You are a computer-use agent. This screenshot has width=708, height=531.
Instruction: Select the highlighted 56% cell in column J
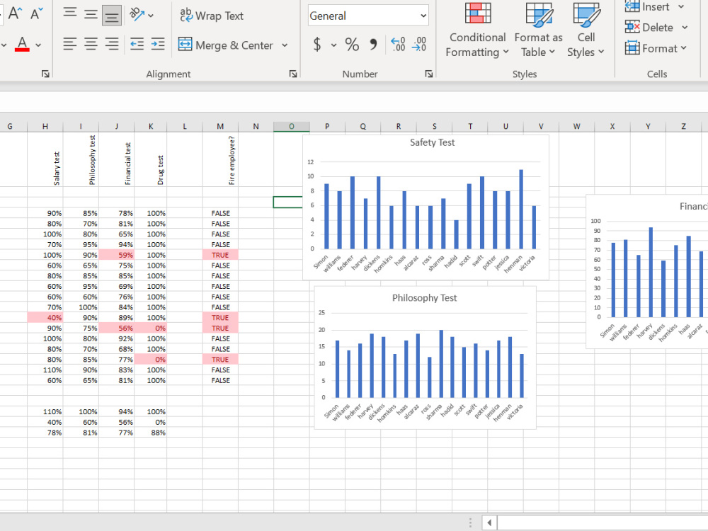point(117,329)
